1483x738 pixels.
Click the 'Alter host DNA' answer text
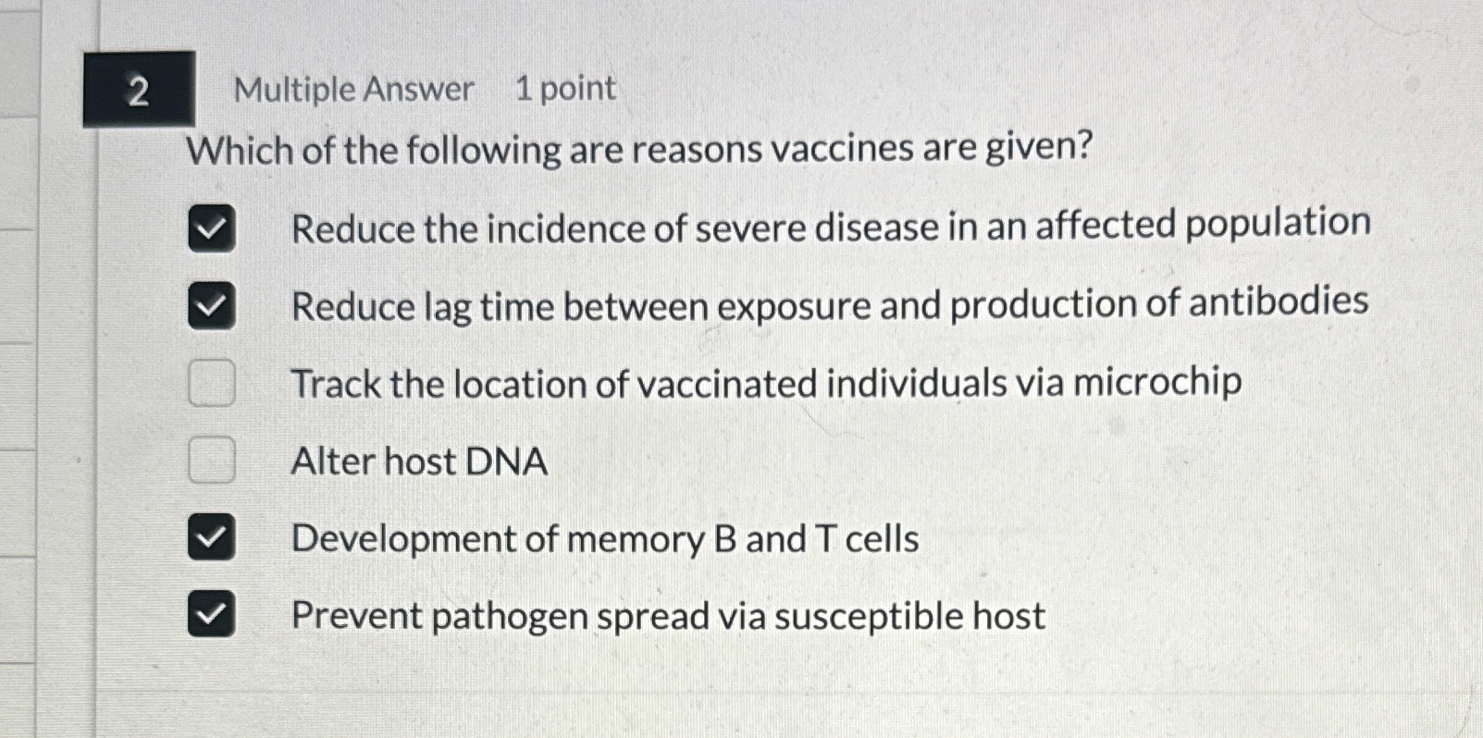(418, 461)
